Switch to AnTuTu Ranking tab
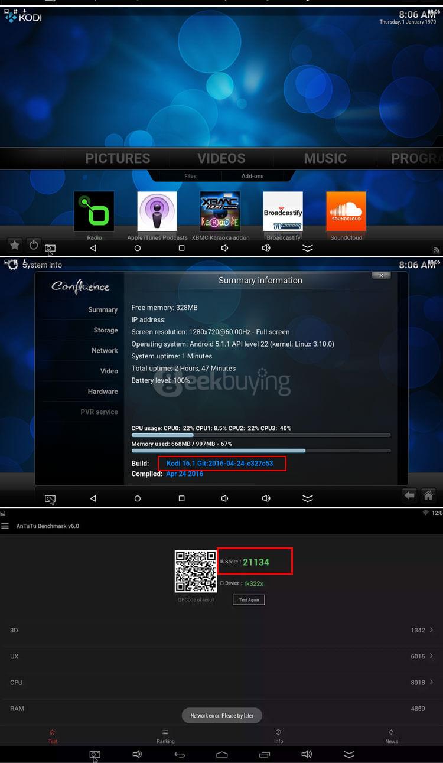Screen dimensions: 443x763 165,736
